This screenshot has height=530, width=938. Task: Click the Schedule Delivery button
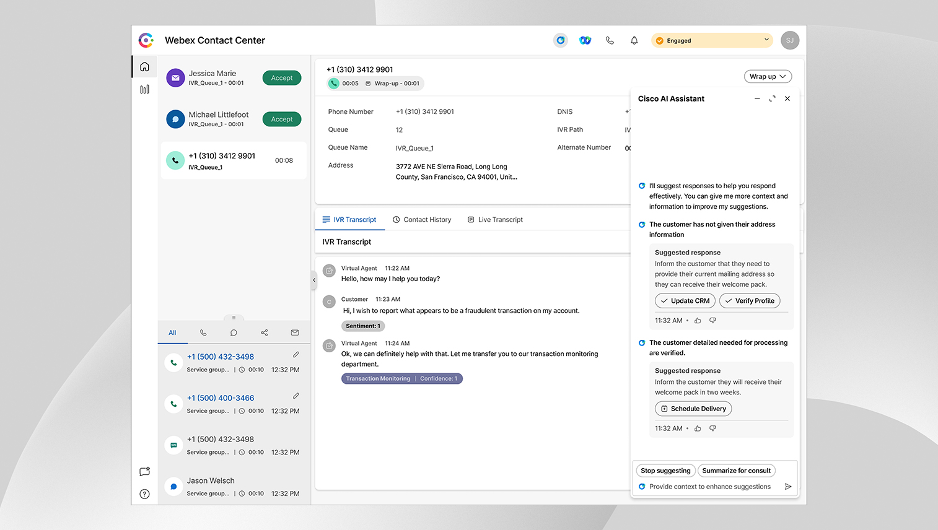[x=693, y=409]
